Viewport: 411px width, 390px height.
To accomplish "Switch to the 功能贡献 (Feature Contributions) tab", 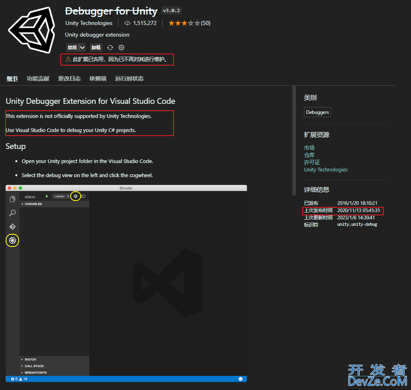I will click(x=38, y=78).
